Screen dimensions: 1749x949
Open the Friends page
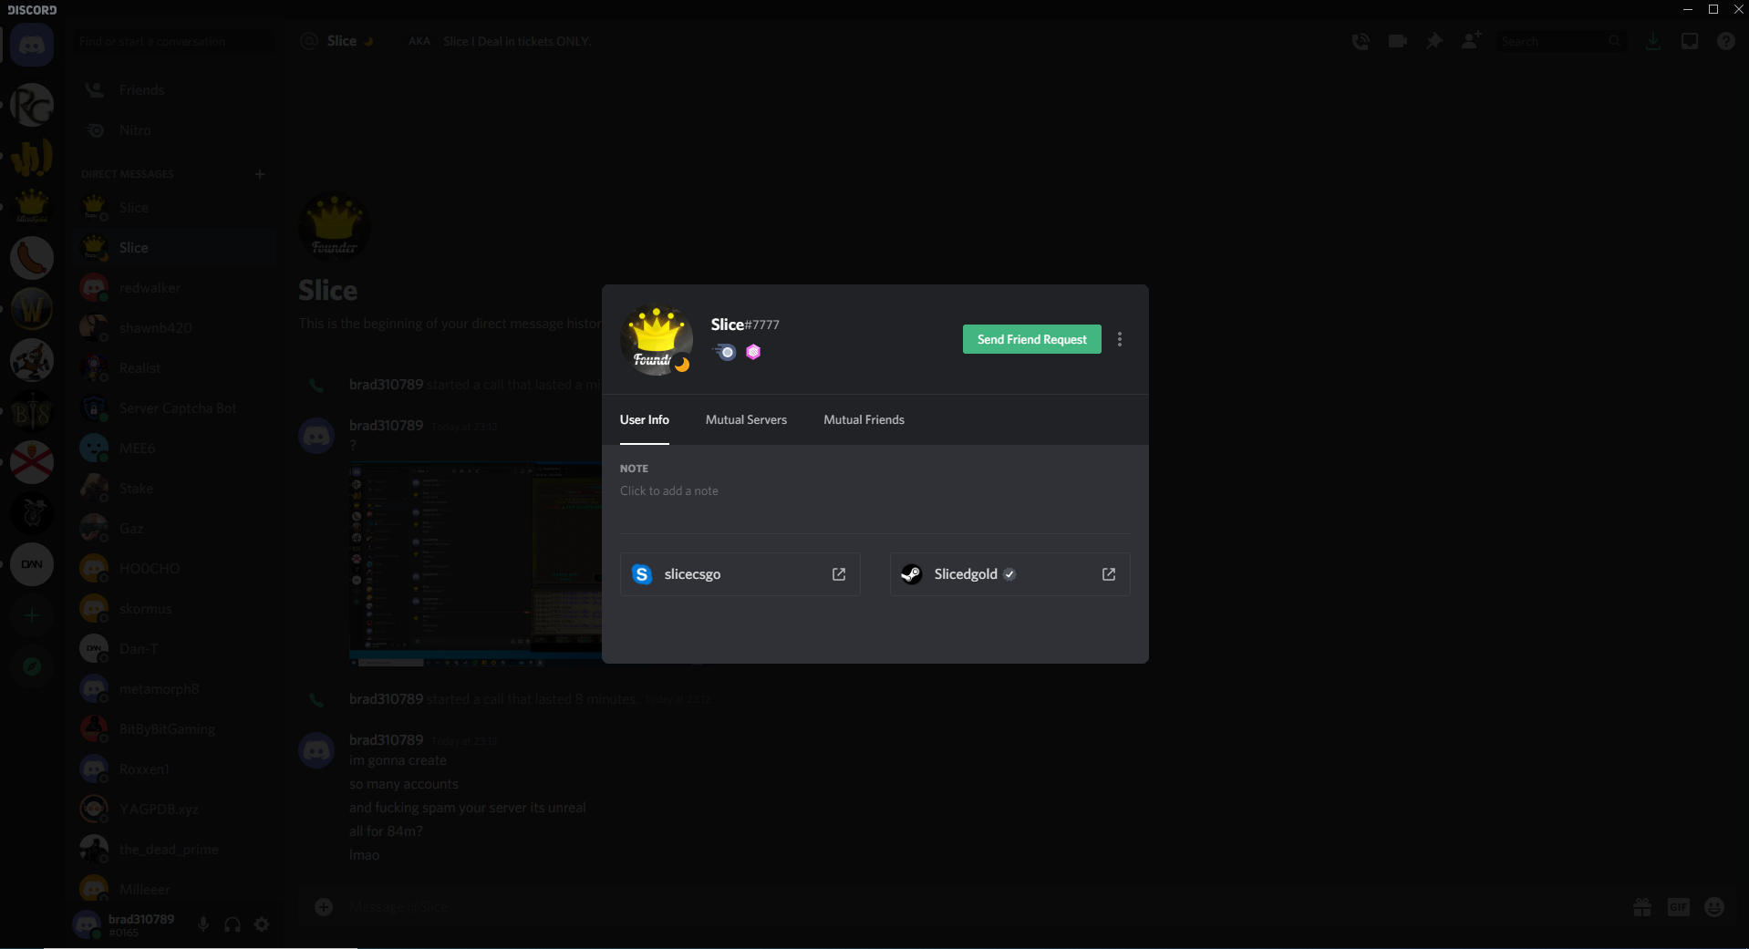174,90
